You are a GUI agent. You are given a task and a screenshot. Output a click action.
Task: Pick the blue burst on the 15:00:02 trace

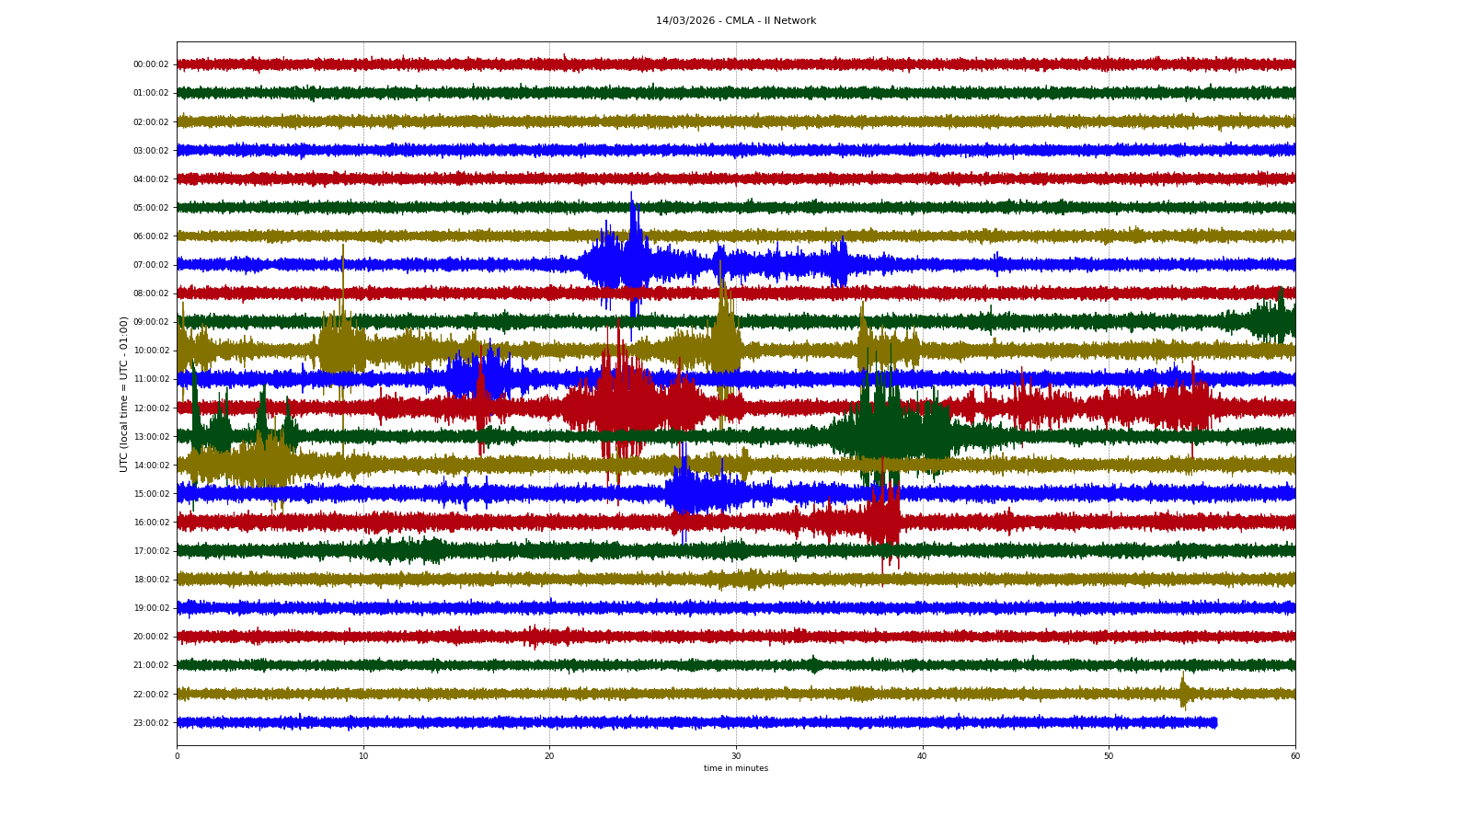[695, 493]
